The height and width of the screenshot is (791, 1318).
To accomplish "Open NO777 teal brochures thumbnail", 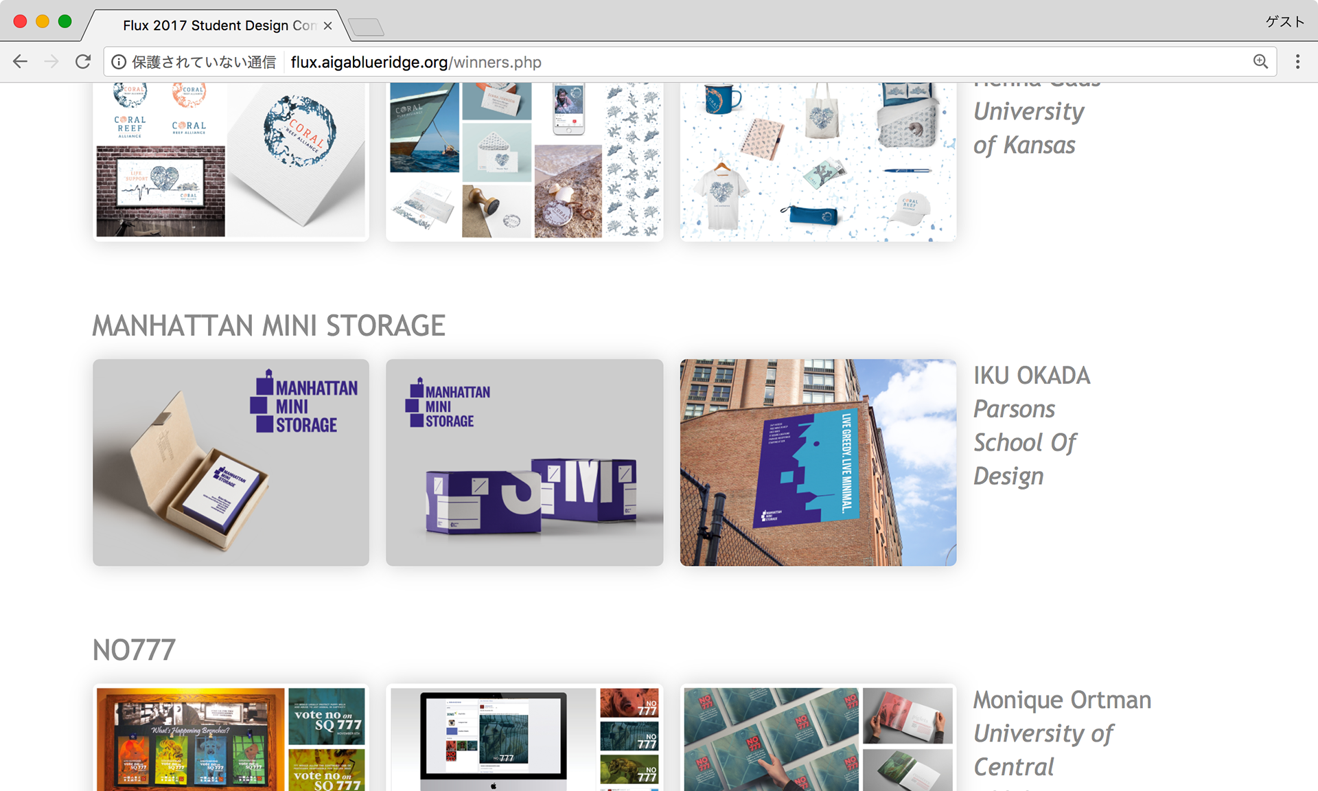I will click(818, 737).
